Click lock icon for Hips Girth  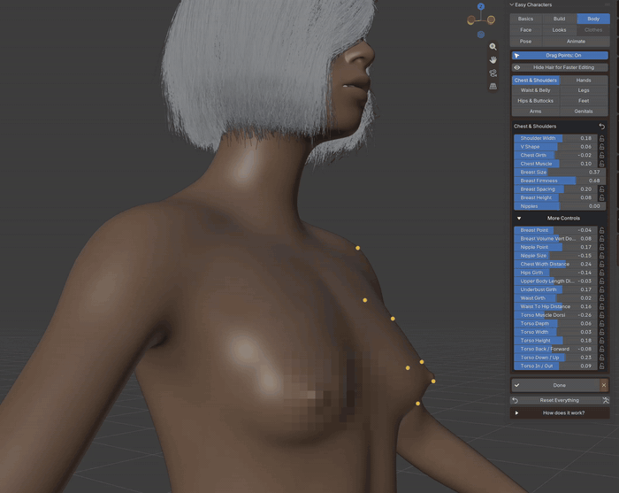click(x=601, y=273)
